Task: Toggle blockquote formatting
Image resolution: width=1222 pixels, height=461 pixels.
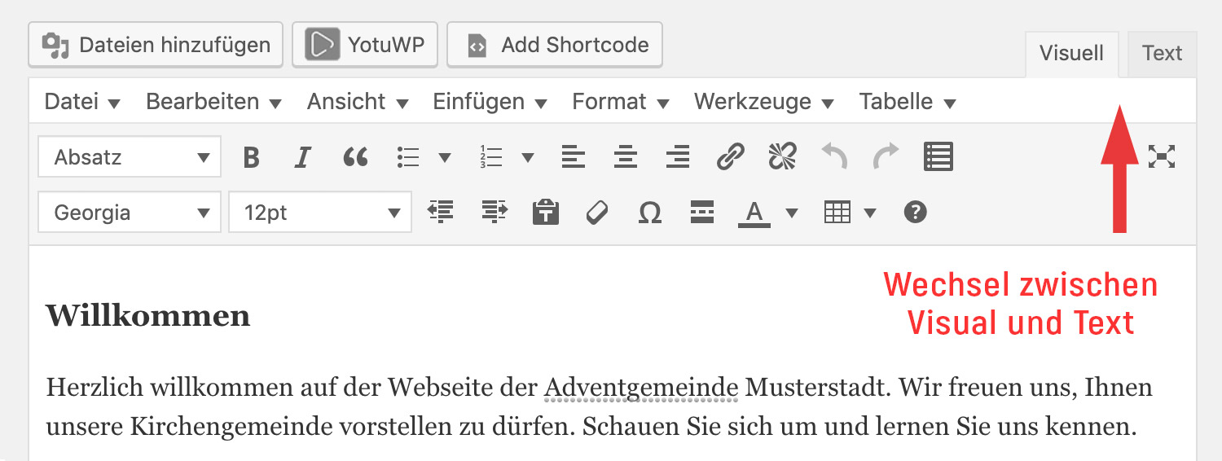Action: click(x=355, y=156)
